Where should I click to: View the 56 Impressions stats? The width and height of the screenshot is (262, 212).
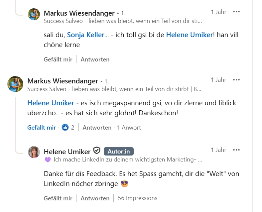pos(137,198)
